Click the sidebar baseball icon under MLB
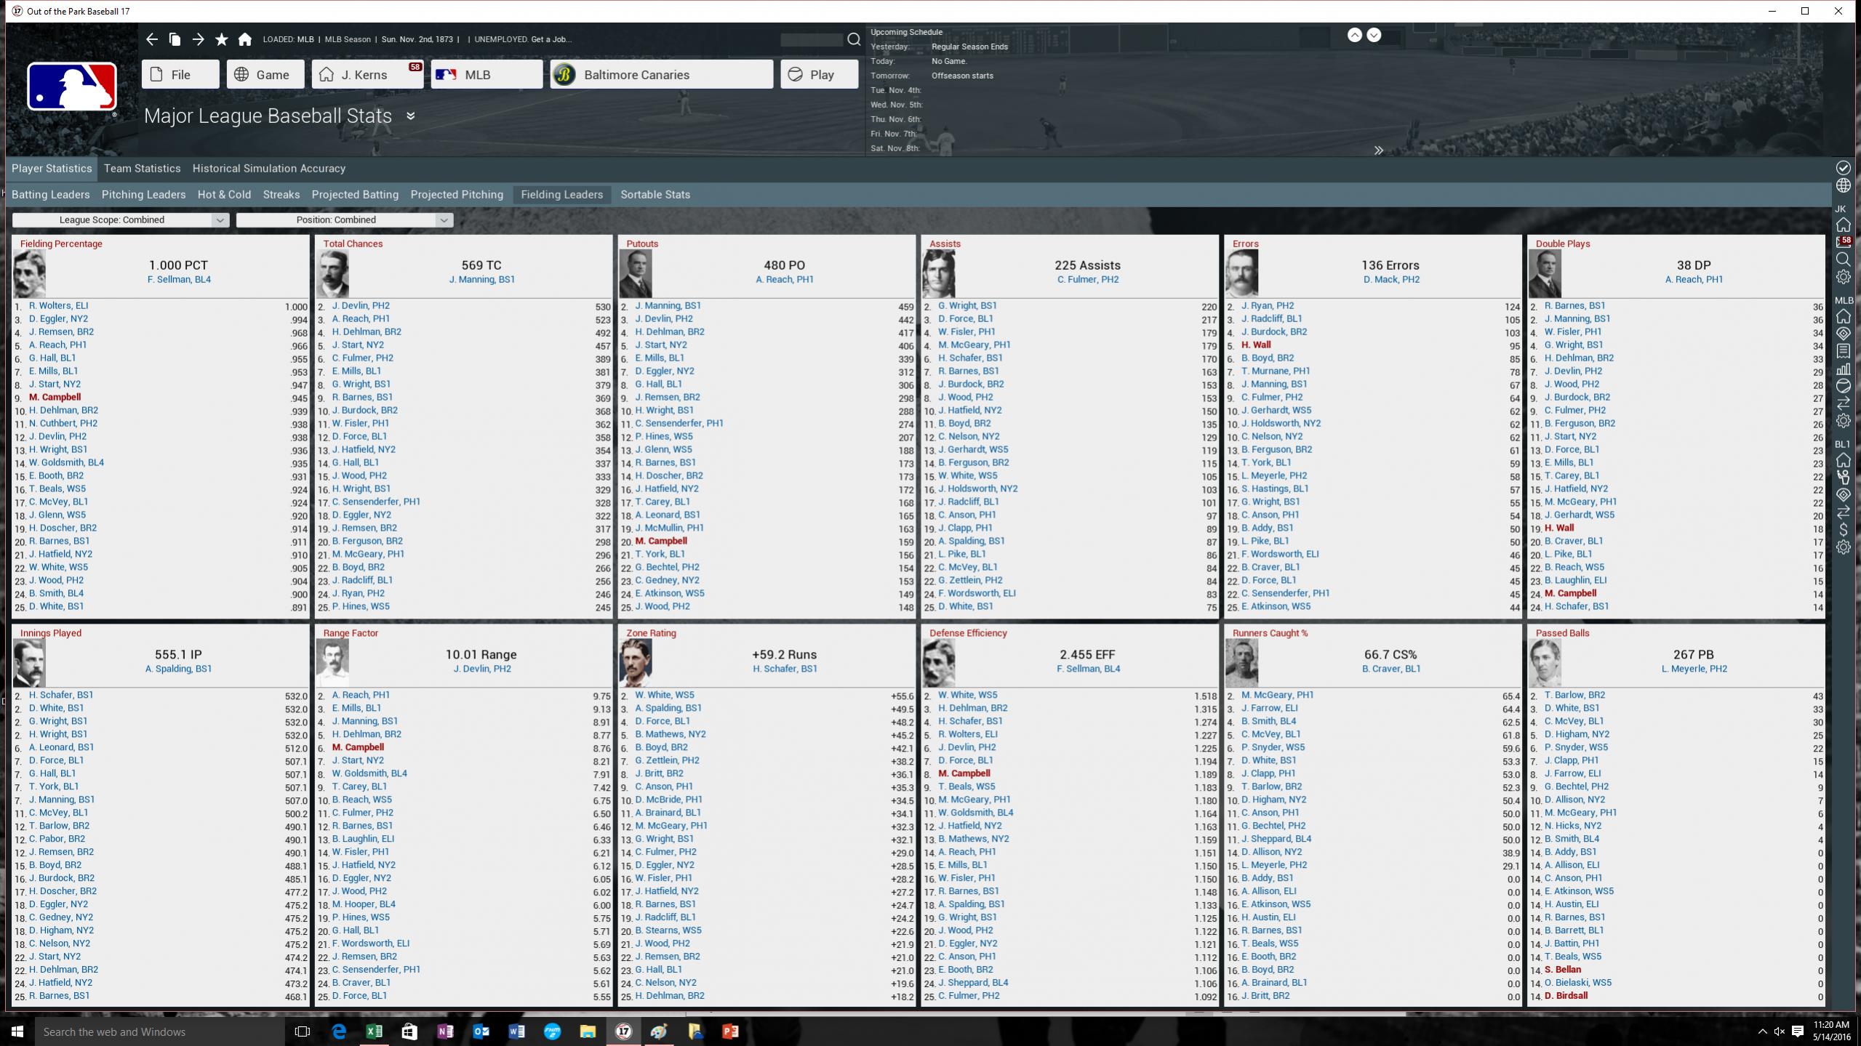This screenshot has width=1861, height=1046. pos(1843,386)
